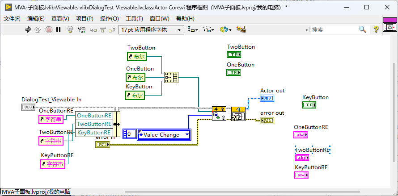The image size is (398, 196).
Task: Open Distribute Objects dropdown
Action: [x=209, y=29]
